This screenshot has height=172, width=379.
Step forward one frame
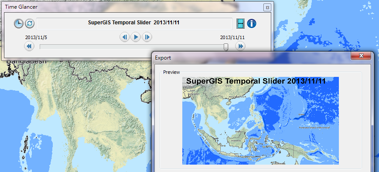(147, 37)
